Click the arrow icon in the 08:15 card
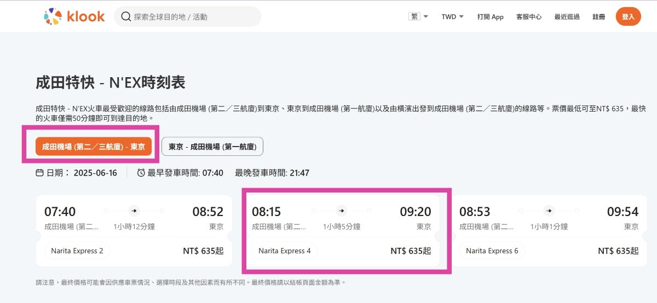The image size is (657, 303). (342, 211)
